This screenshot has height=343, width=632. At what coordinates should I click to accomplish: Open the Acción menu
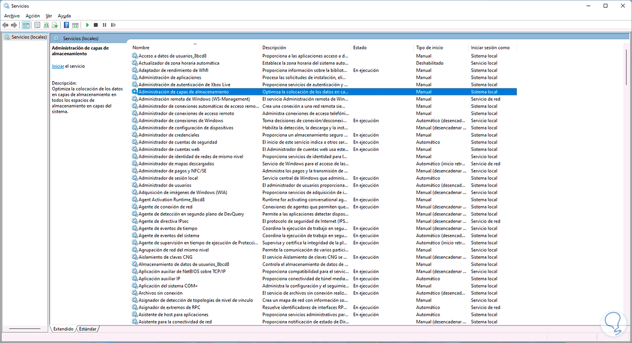click(33, 16)
